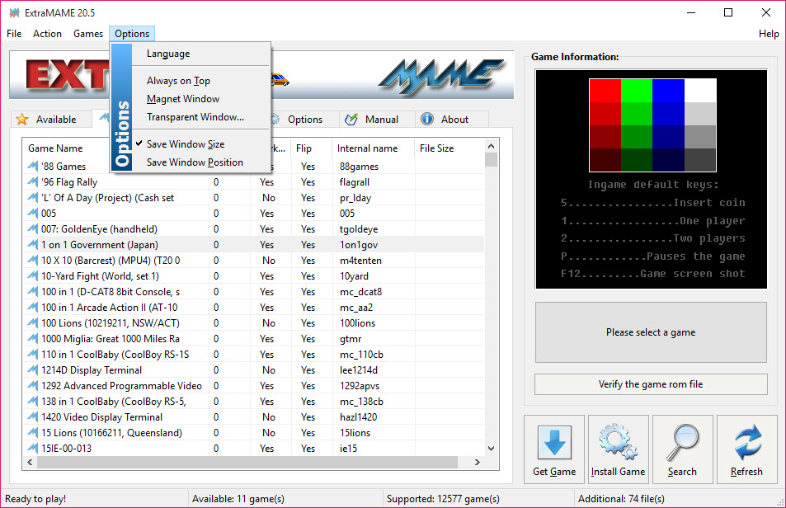This screenshot has width=786, height=508.
Task: Select the 'hazl1420' internal name cell
Action: (x=359, y=416)
